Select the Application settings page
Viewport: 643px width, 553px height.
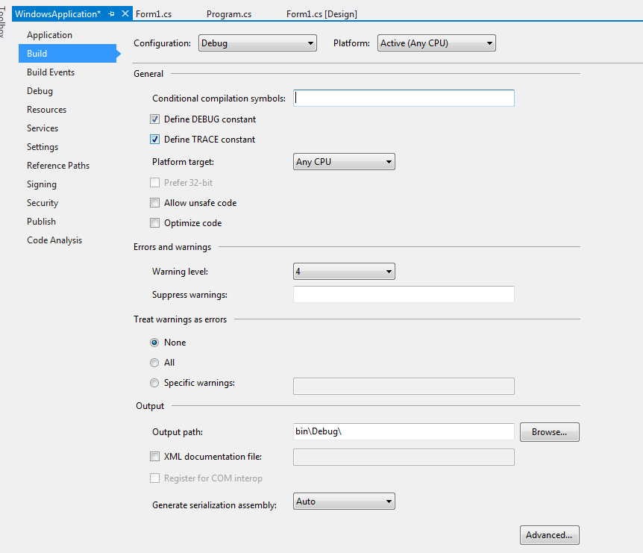click(x=50, y=35)
